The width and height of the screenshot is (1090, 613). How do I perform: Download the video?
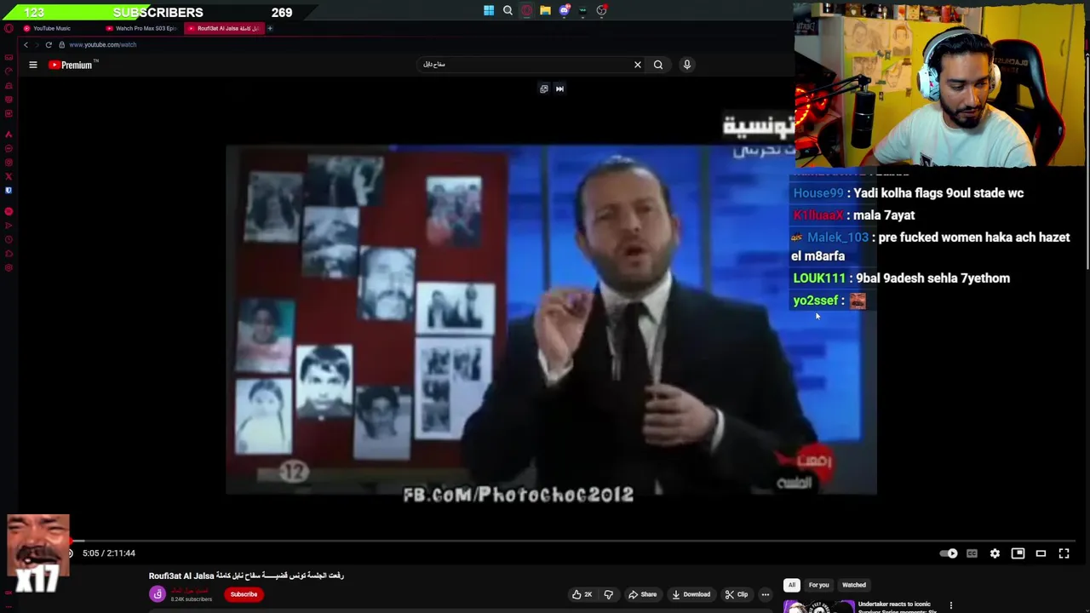coord(691,594)
